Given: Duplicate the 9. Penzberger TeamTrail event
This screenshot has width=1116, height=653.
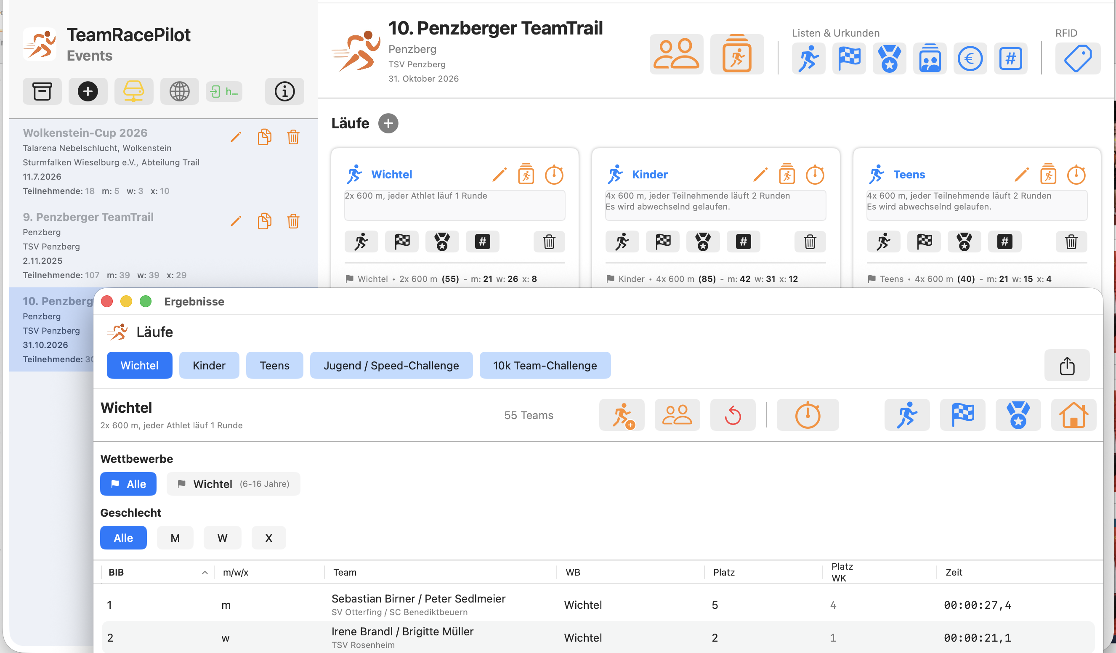Looking at the screenshot, I should pyautogui.click(x=264, y=221).
